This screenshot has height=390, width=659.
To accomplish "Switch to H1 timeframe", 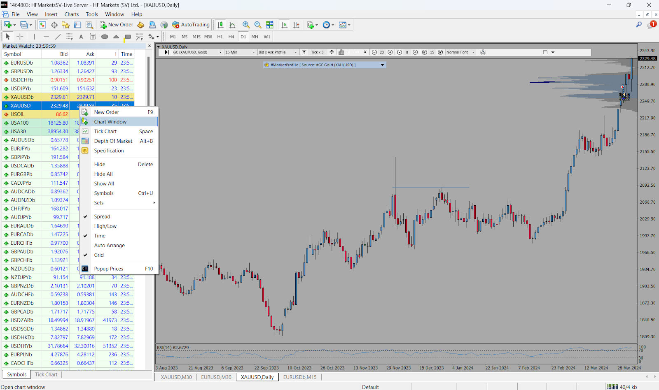I will pyautogui.click(x=220, y=37).
